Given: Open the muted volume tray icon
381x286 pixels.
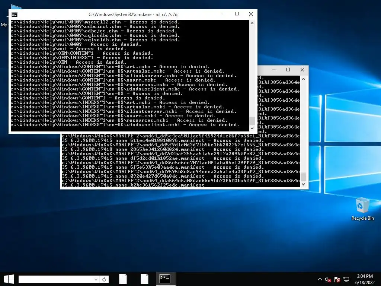Looking at the screenshot, I should [x=328, y=280].
